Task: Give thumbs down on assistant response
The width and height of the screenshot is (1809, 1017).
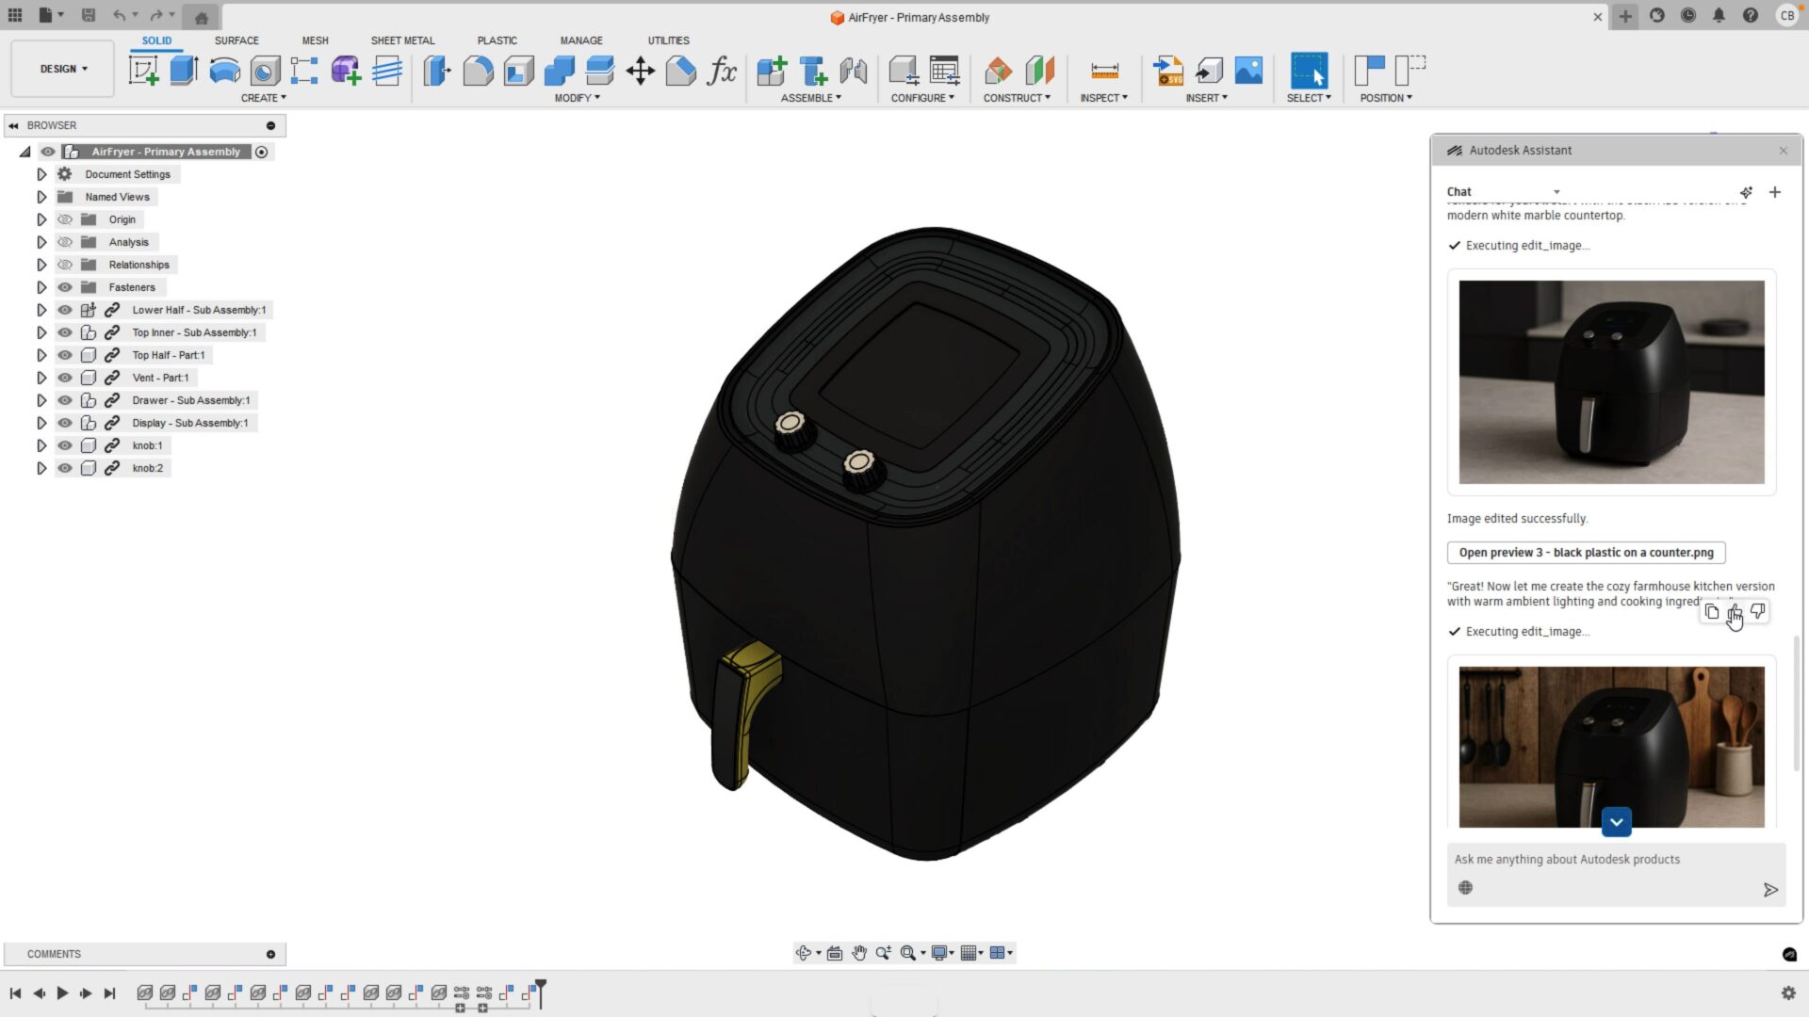Action: point(1758,612)
